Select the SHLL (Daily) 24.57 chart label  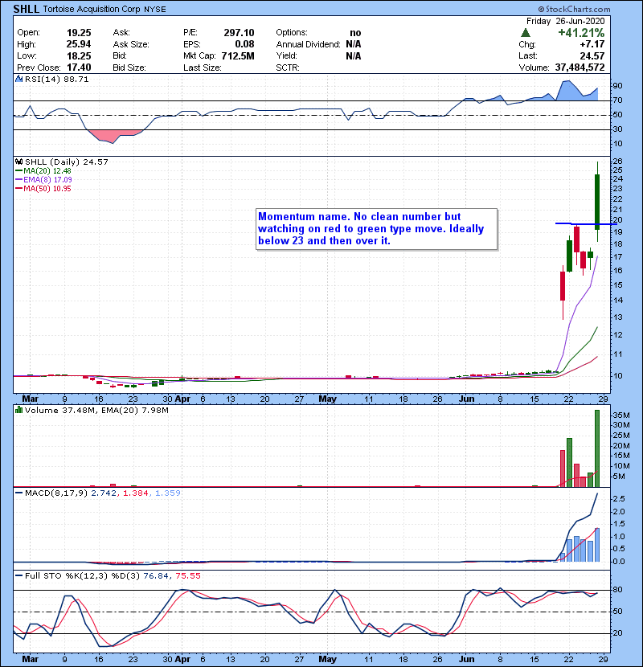coord(67,162)
